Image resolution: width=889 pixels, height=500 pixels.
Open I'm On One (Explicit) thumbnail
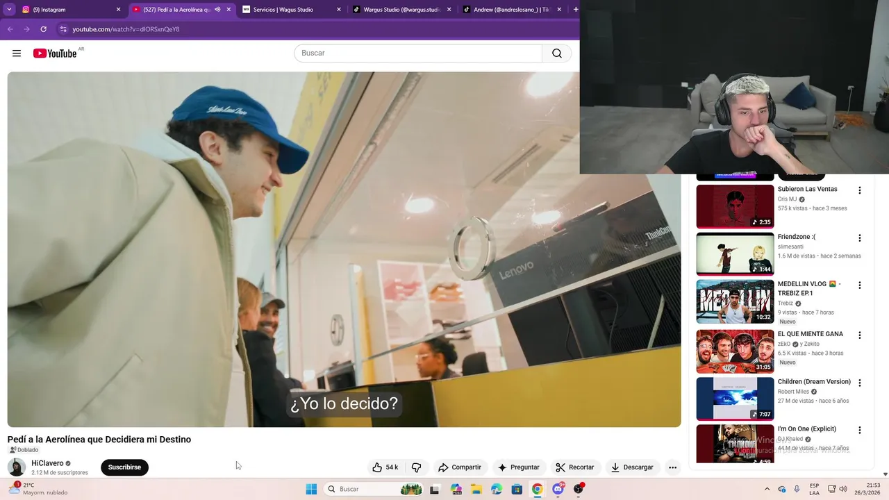click(735, 444)
